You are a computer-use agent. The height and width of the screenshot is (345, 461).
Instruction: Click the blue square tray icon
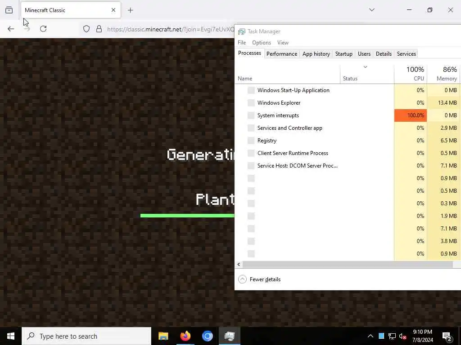[x=381, y=336]
